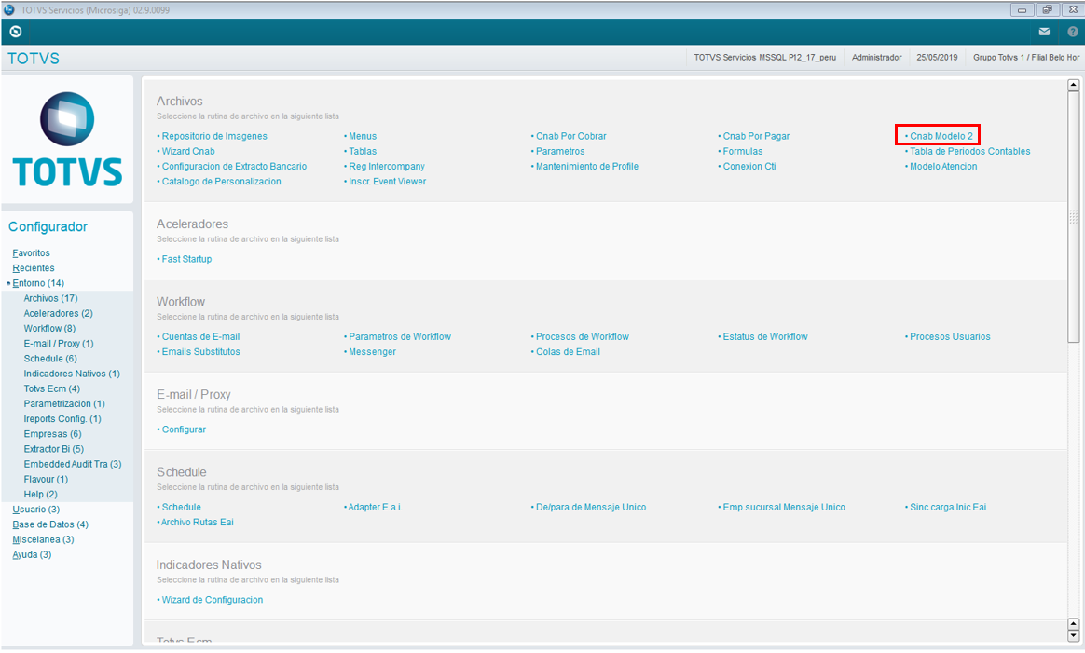Open Estatus de Workflow link
The image size is (1085, 653).
765,337
